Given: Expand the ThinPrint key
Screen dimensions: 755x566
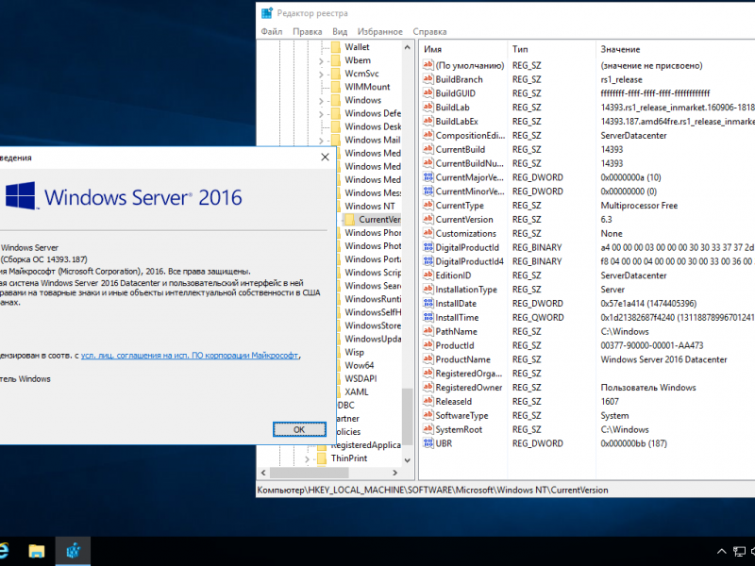Looking at the screenshot, I should (308, 459).
